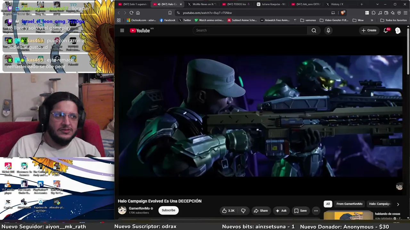Viewport: 410px width, 230px height.
Task: Switch to Juliane Koepcke Wikipedia tab
Action: click(271, 4)
